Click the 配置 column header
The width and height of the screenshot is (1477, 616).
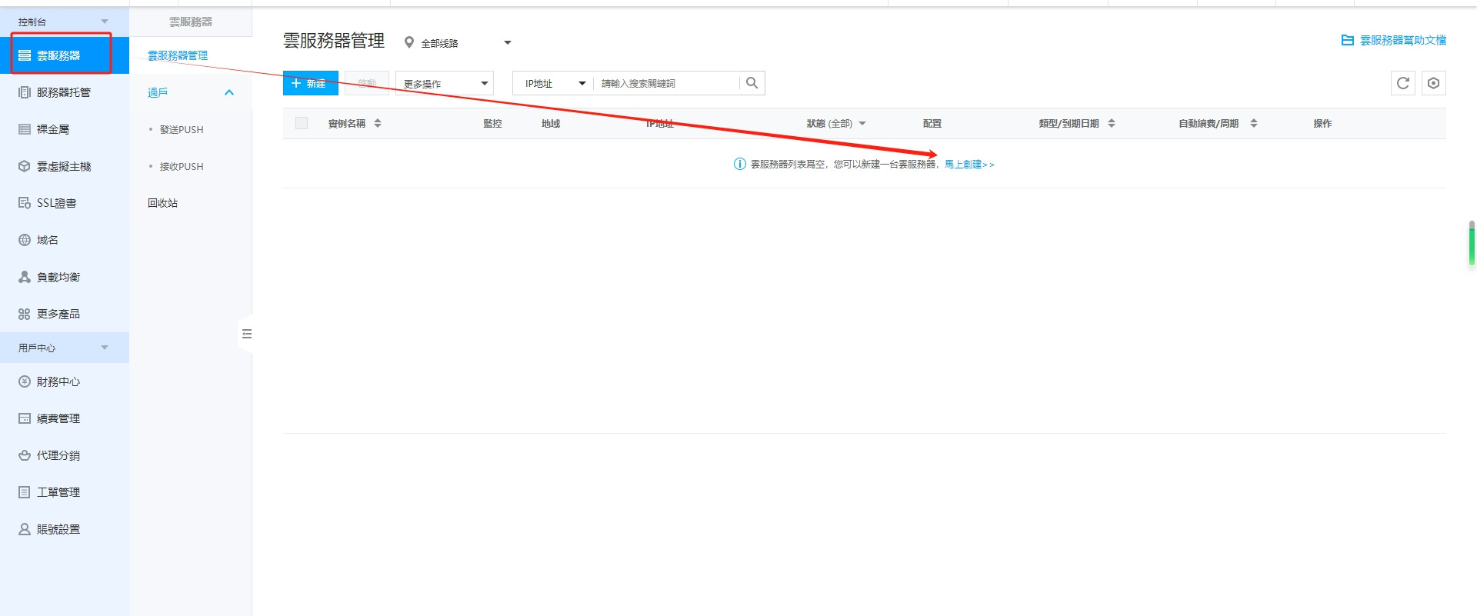932,123
